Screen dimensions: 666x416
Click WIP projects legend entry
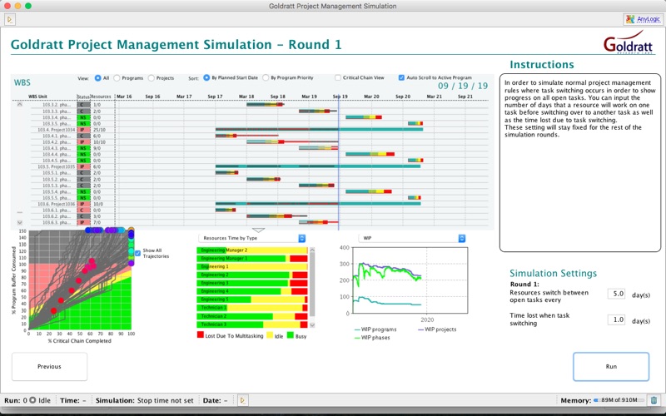click(438, 329)
